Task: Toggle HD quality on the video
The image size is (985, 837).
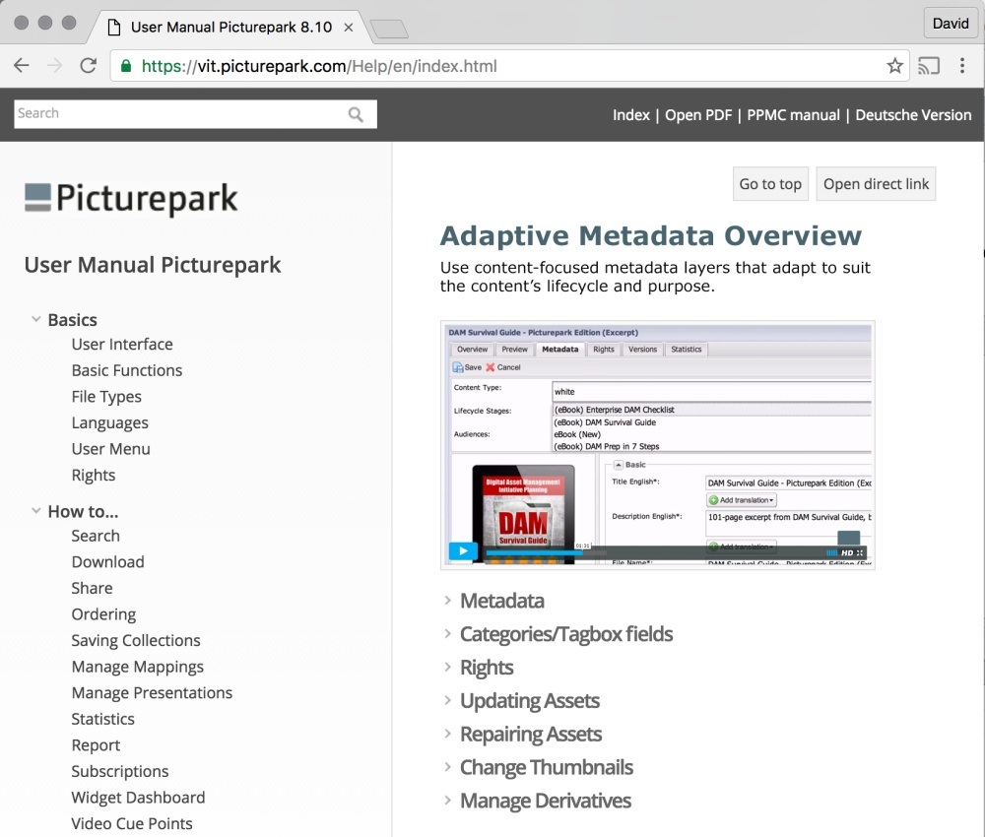Action: (847, 552)
